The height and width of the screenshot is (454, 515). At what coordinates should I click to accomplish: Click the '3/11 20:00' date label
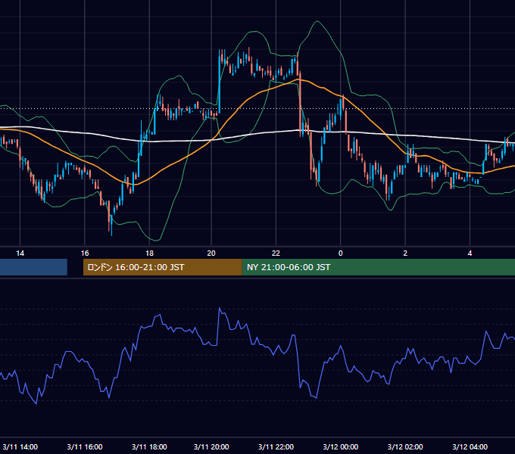211,446
